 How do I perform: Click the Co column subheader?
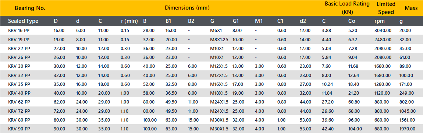point(351,21)
